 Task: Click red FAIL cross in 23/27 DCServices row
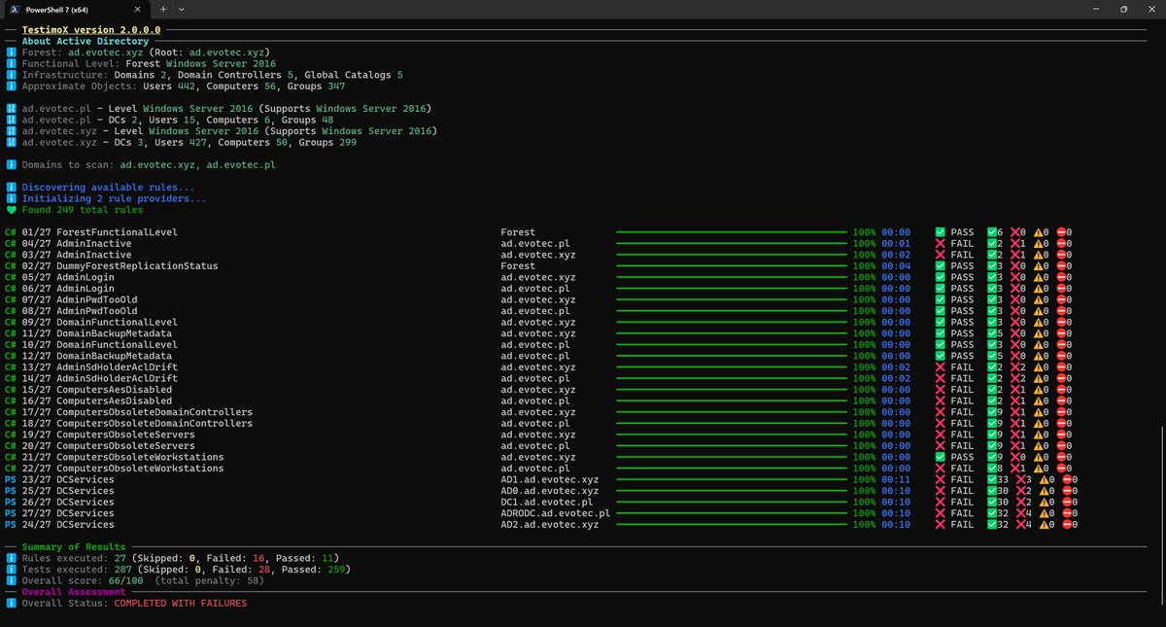click(940, 480)
